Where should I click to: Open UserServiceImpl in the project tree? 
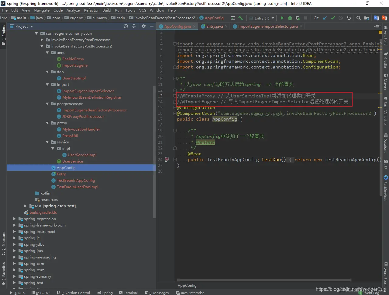click(x=82, y=155)
